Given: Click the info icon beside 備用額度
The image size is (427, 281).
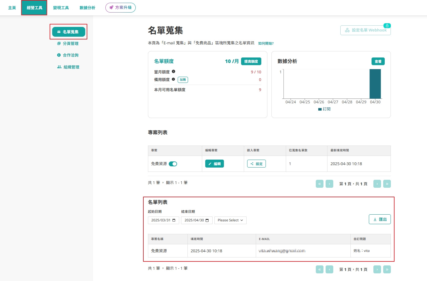Looking at the screenshot, I should 173,79.
